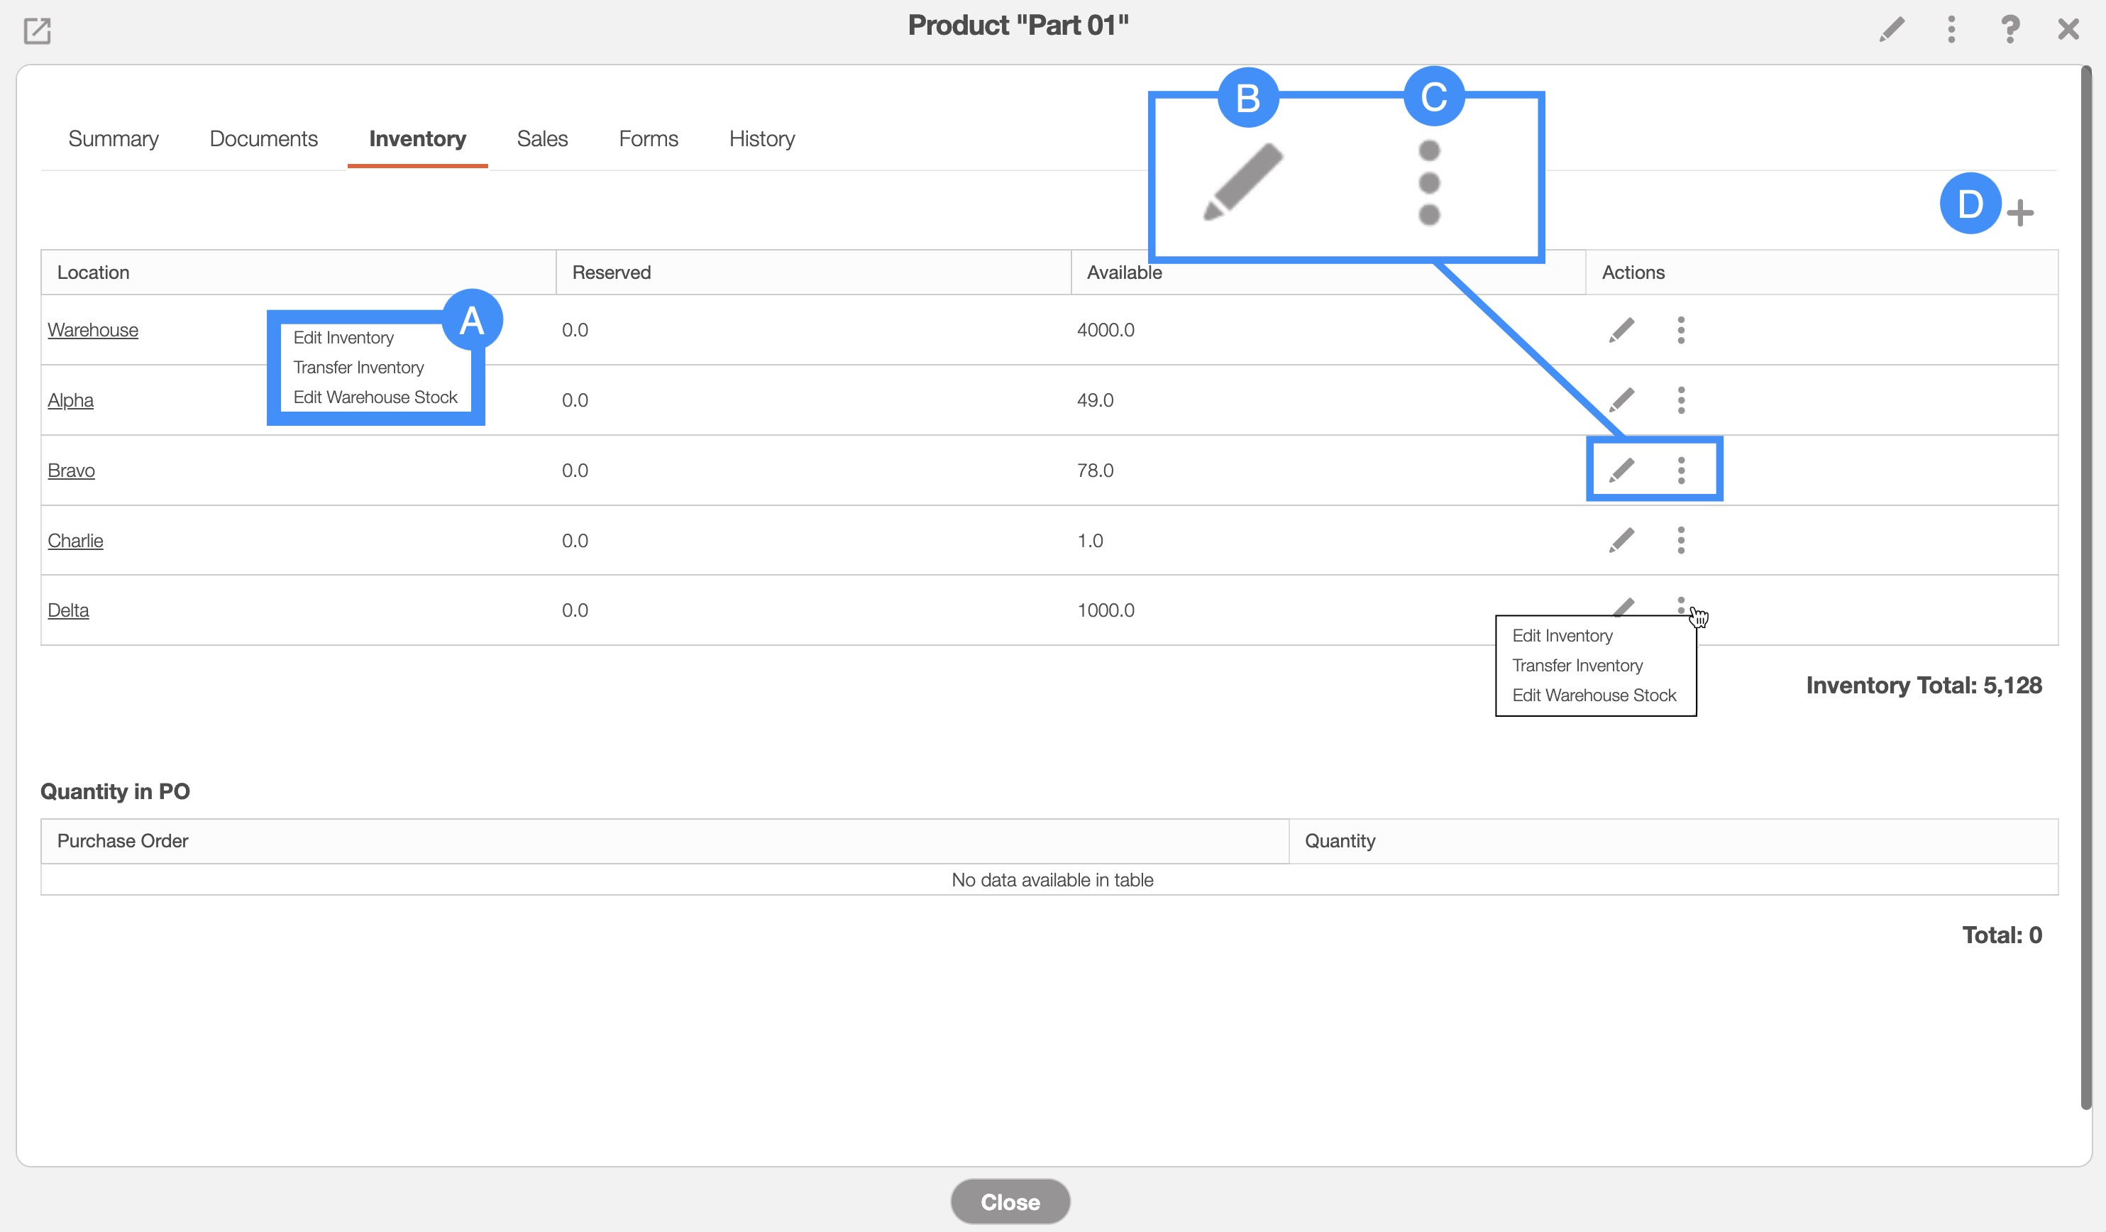Click the Charlie location link
Image resolution: width=2106 pixels, height=1232 pixels.
[x=75, y=541]
